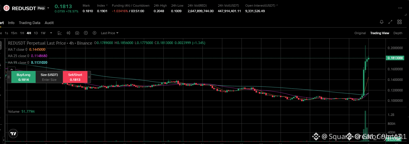
Task: Click the REDUSDT Perpetual chart legend title
Action: (50, 43)
